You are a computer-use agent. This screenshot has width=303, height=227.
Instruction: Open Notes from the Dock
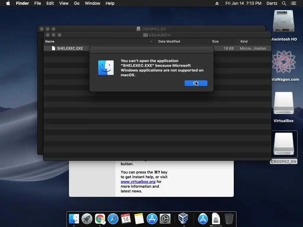pyautogui.click(x=139, y=219)
